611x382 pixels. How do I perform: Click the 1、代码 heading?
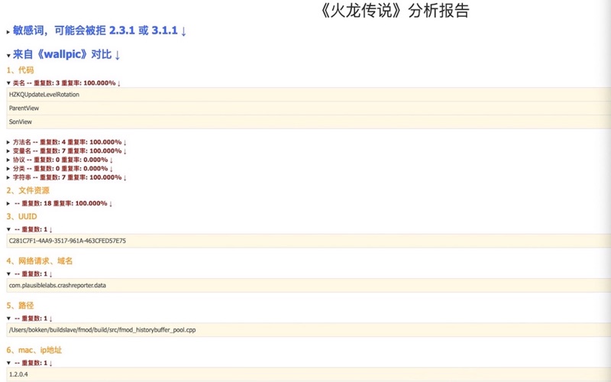pyautogui.click(x=20, y=70)
